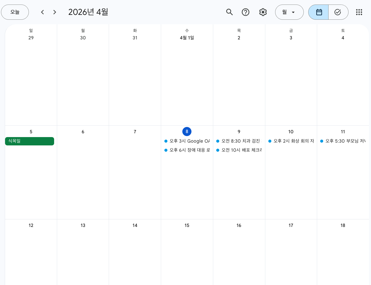Open 오후 5:30 부모님 event
Image resolution: width=371 pixels, height=285 pixels.
click(x=343, y=141)
